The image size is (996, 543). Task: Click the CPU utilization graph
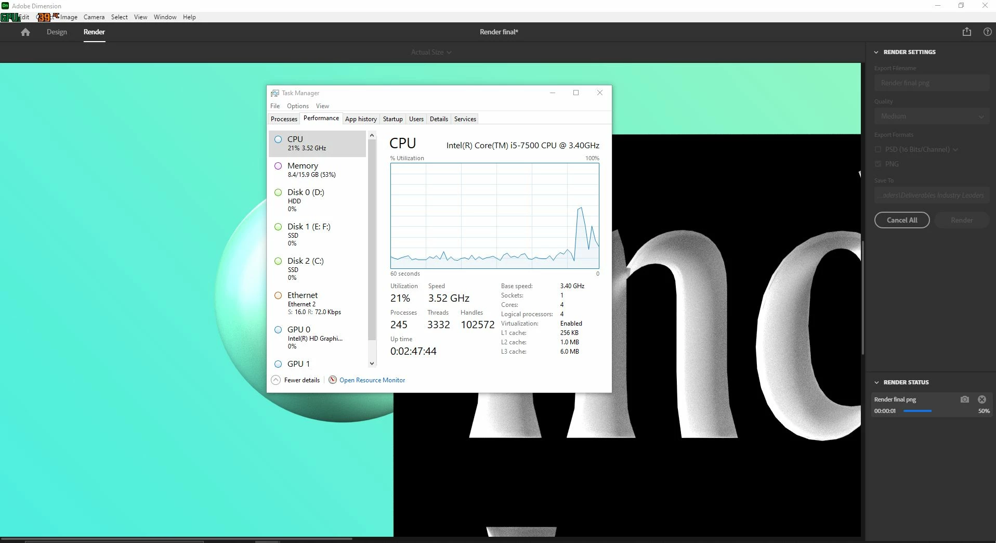(494, 216)
